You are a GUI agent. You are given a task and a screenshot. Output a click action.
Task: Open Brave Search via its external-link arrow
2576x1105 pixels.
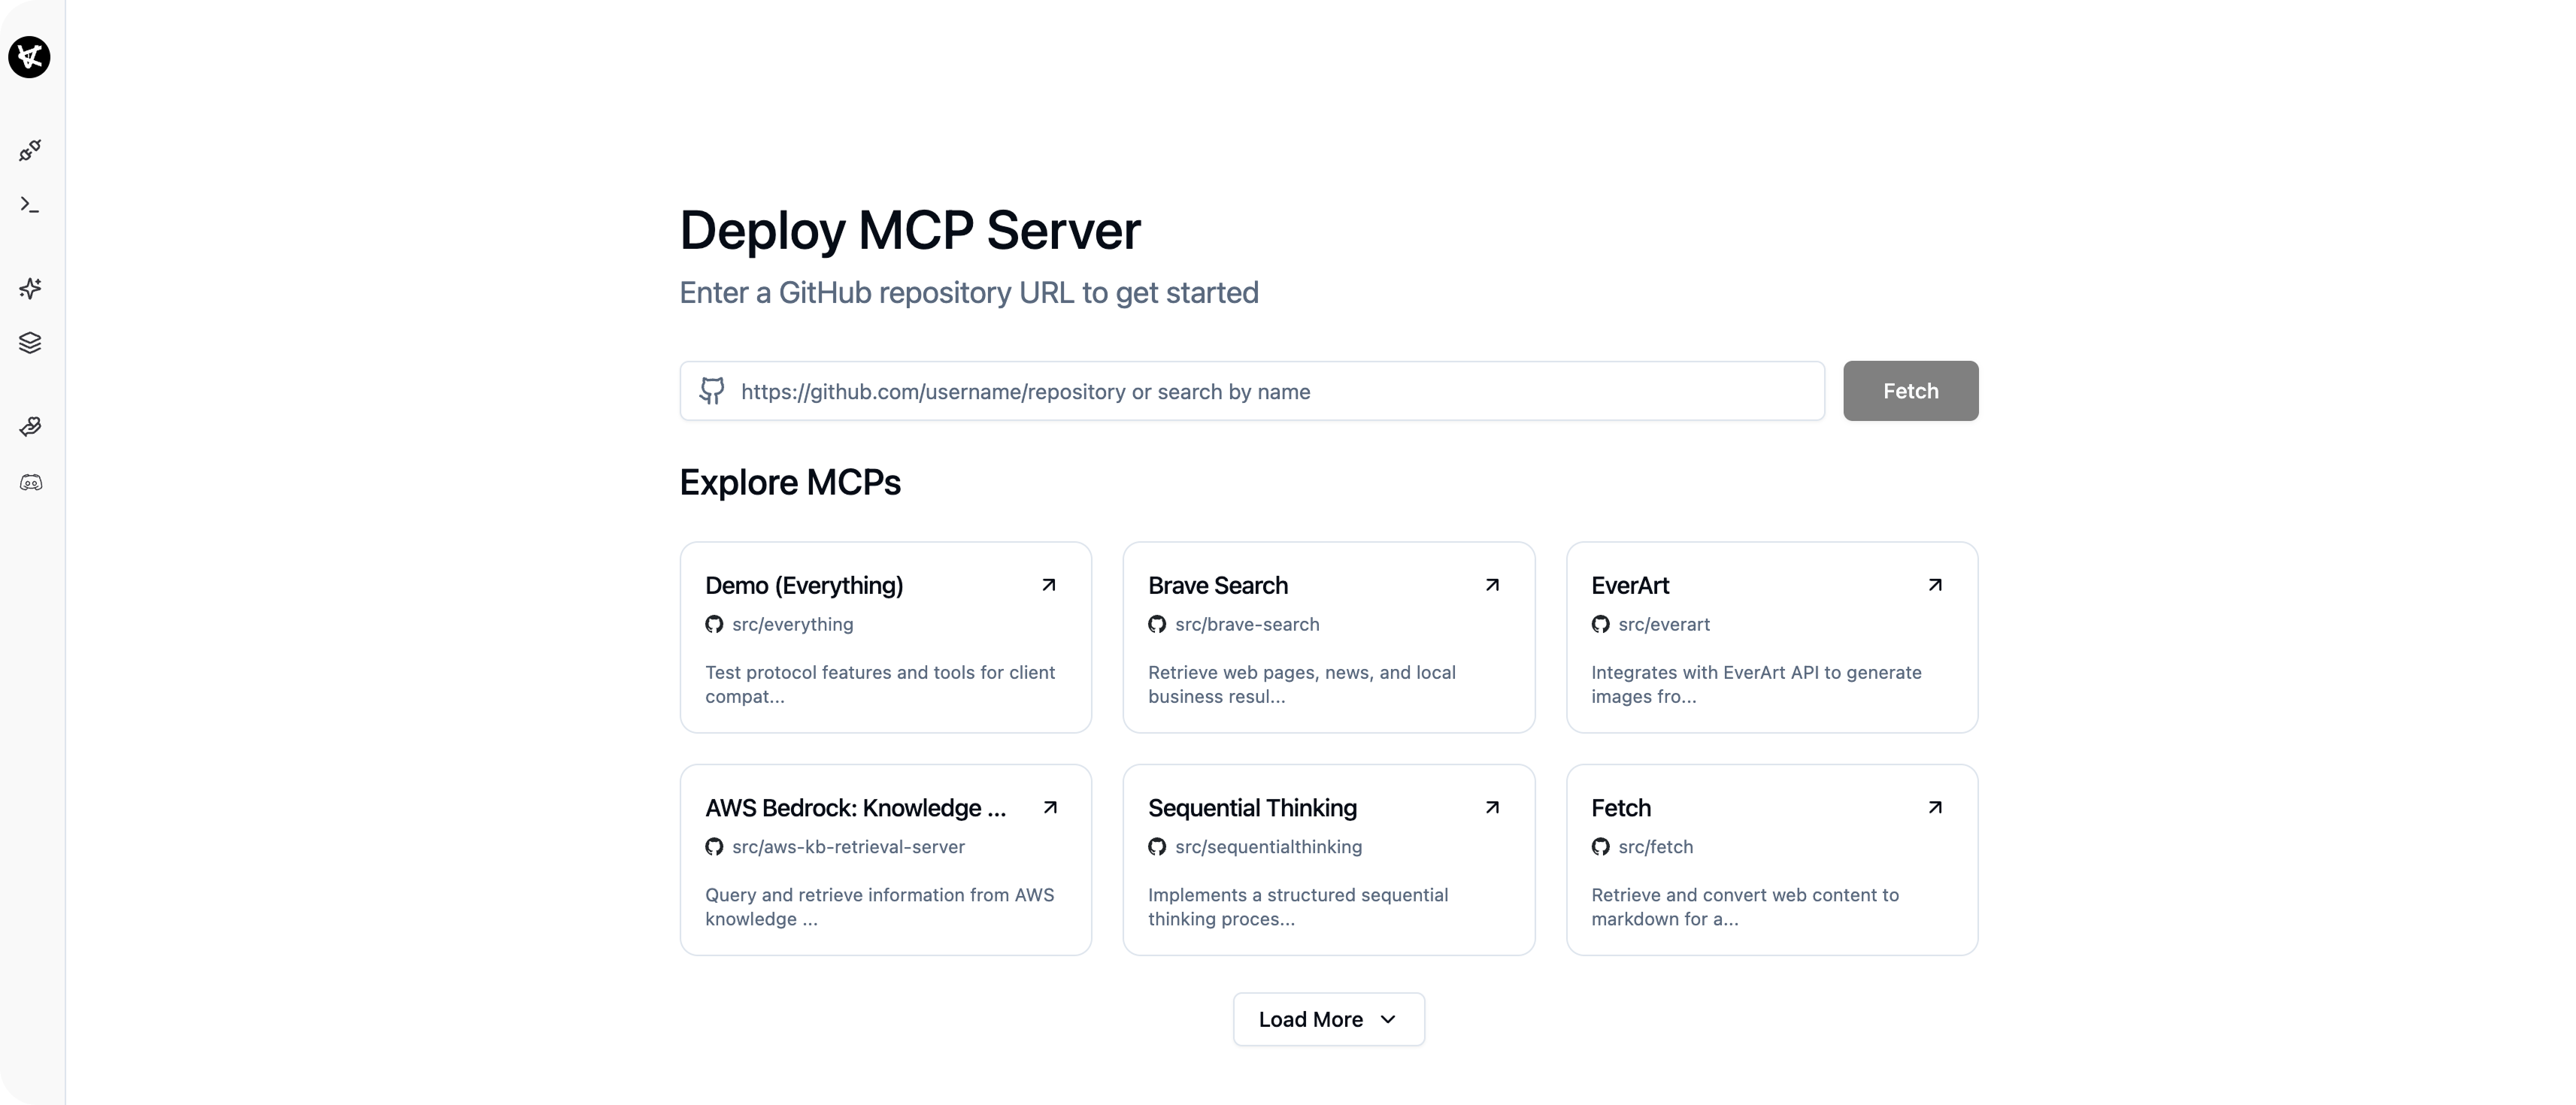click(x=1492, y=585)
